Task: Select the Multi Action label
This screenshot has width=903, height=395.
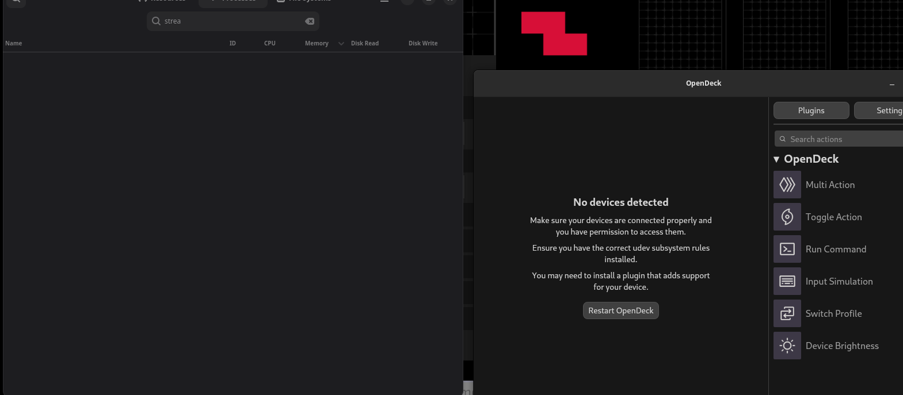Action: [x=830, y=185]
